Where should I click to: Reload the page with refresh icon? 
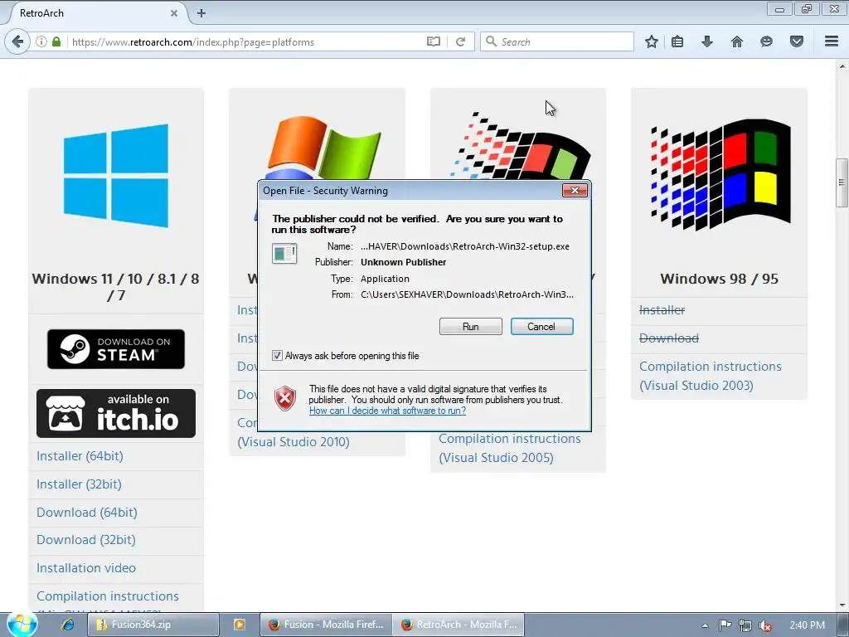461,41
